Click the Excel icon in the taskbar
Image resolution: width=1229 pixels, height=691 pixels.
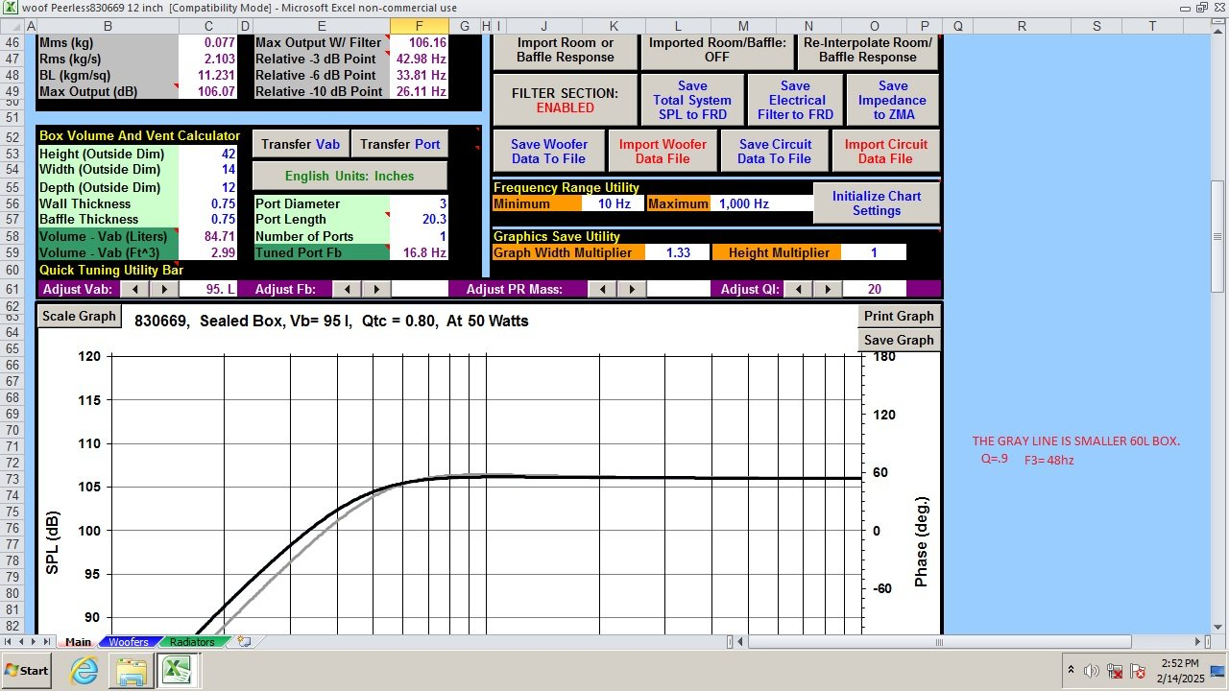coord(177,670)
